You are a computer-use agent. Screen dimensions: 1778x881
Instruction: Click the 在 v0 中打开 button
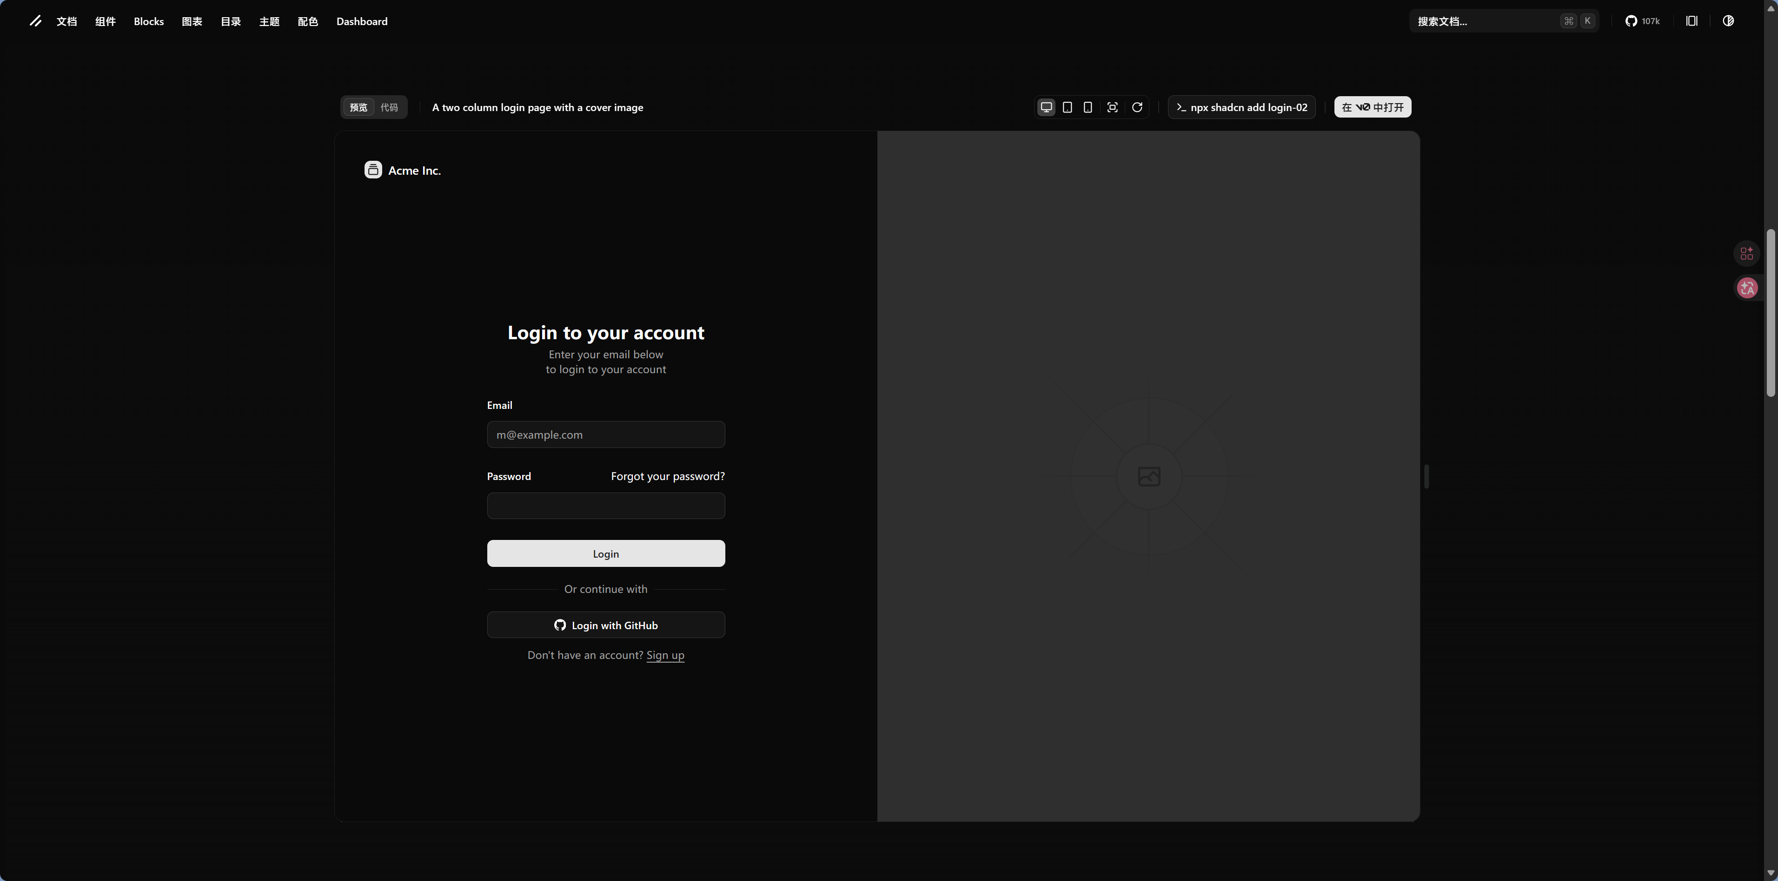coord(1372,108)
